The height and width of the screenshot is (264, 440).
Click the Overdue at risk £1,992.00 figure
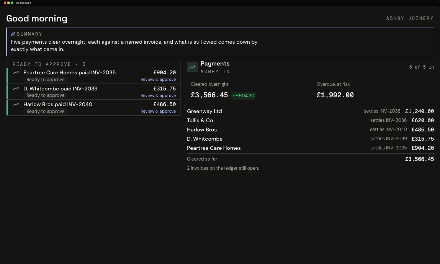[x=335, y=95]
